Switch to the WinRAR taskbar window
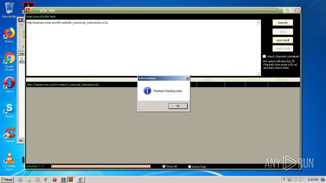Screen dimensions: 326x183 (x=63, y=180)
